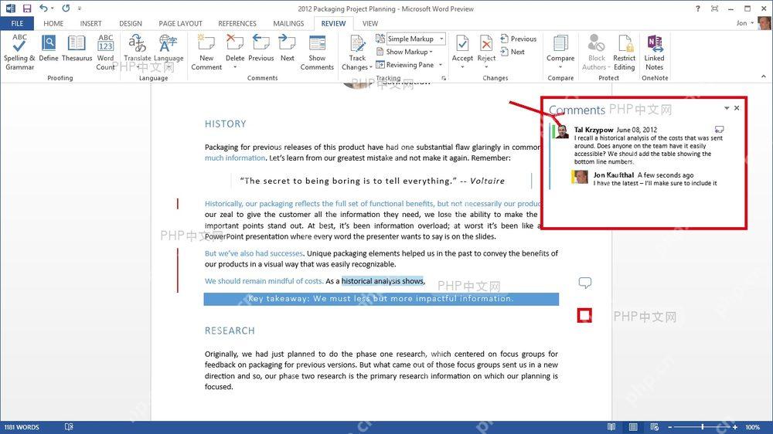The image size is (773, 434).
Task: Click Jon Kaufthal's avatar photo
Action: (x=581, y=176)
